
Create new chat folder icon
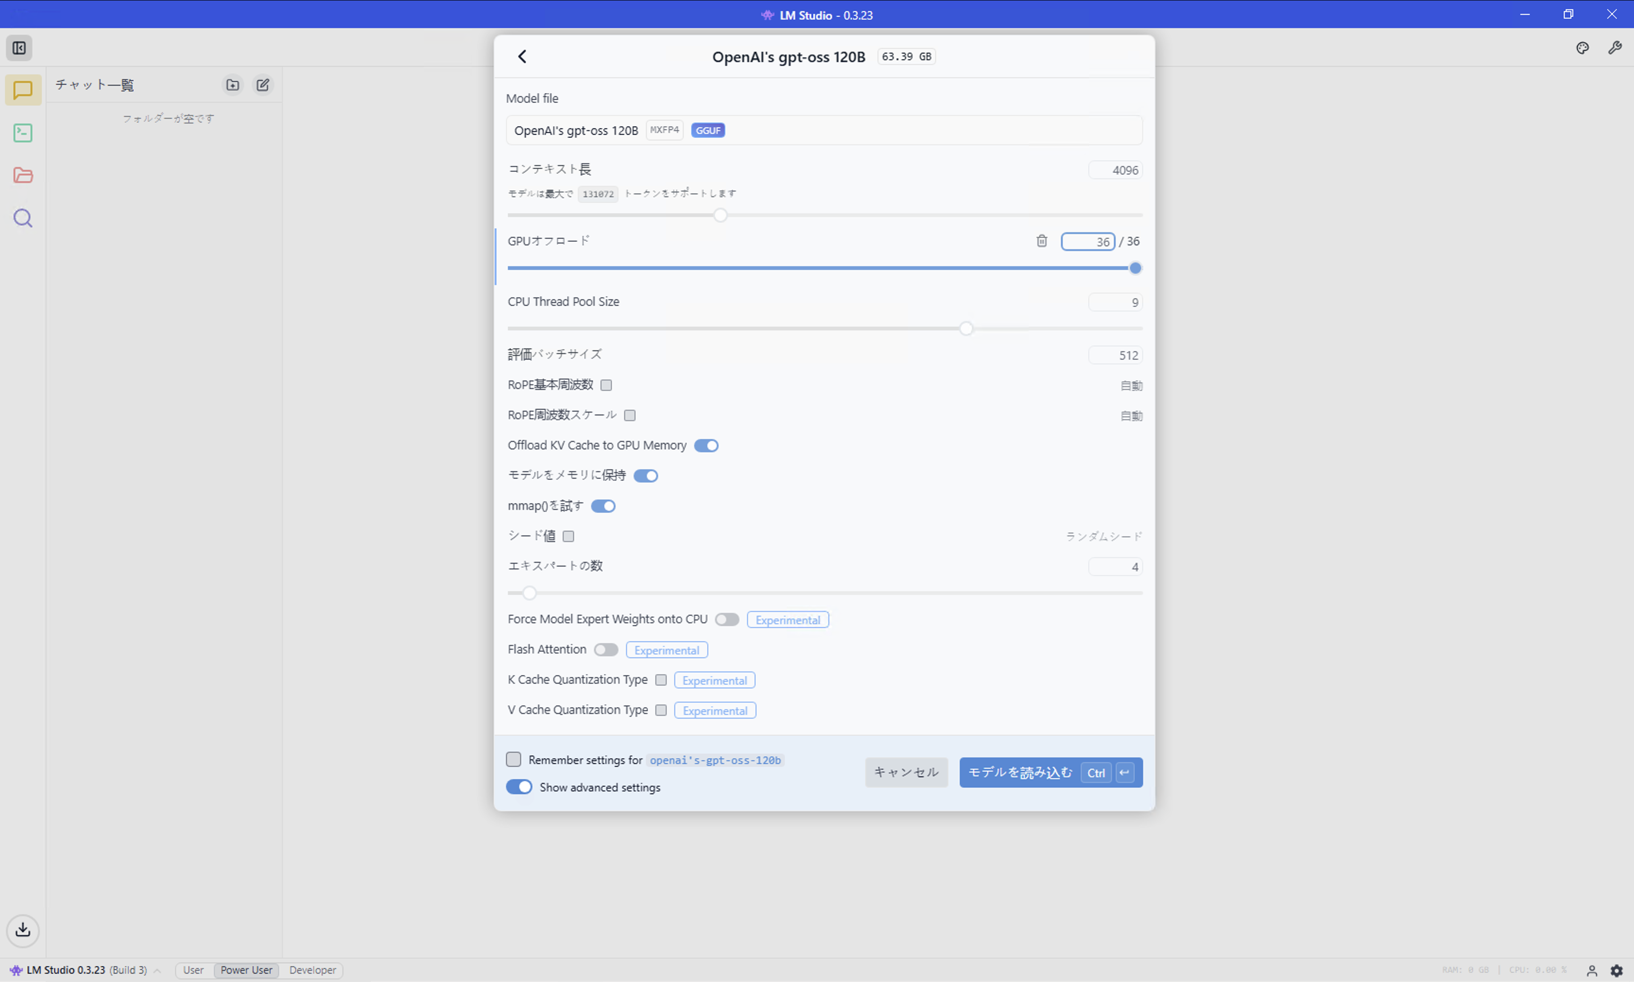click(233, 85)
